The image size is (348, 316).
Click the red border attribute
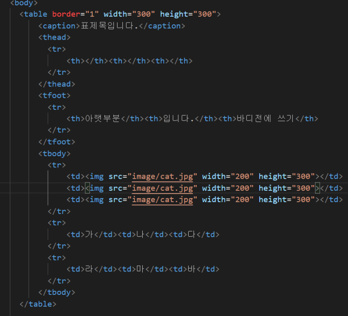[66, 14]
